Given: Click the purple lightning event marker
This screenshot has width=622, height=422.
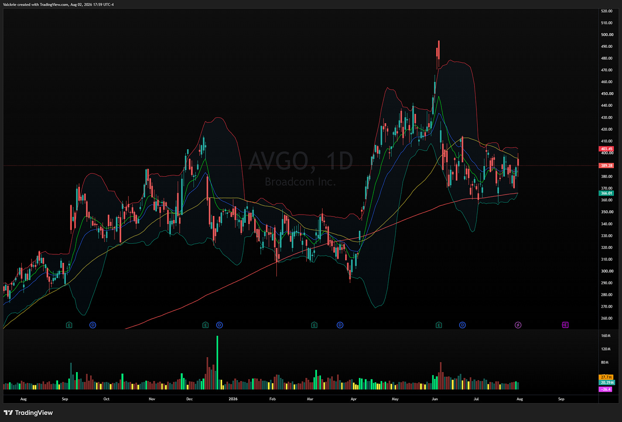Looking at the screenshot, I should pyautogui.click(x=518, y=325).
